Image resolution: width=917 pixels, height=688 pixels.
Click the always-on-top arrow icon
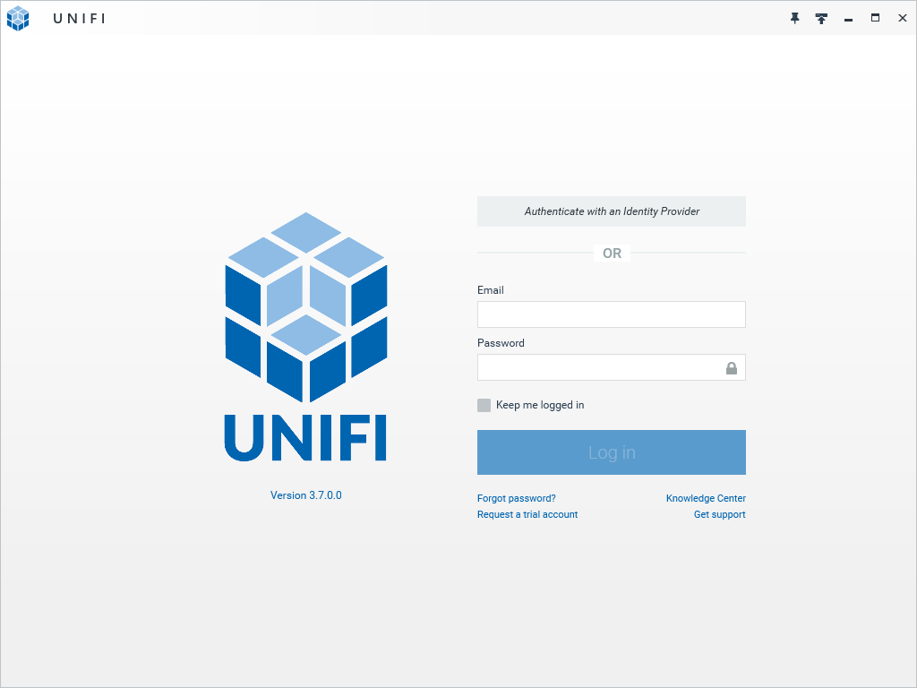point(821,19)
